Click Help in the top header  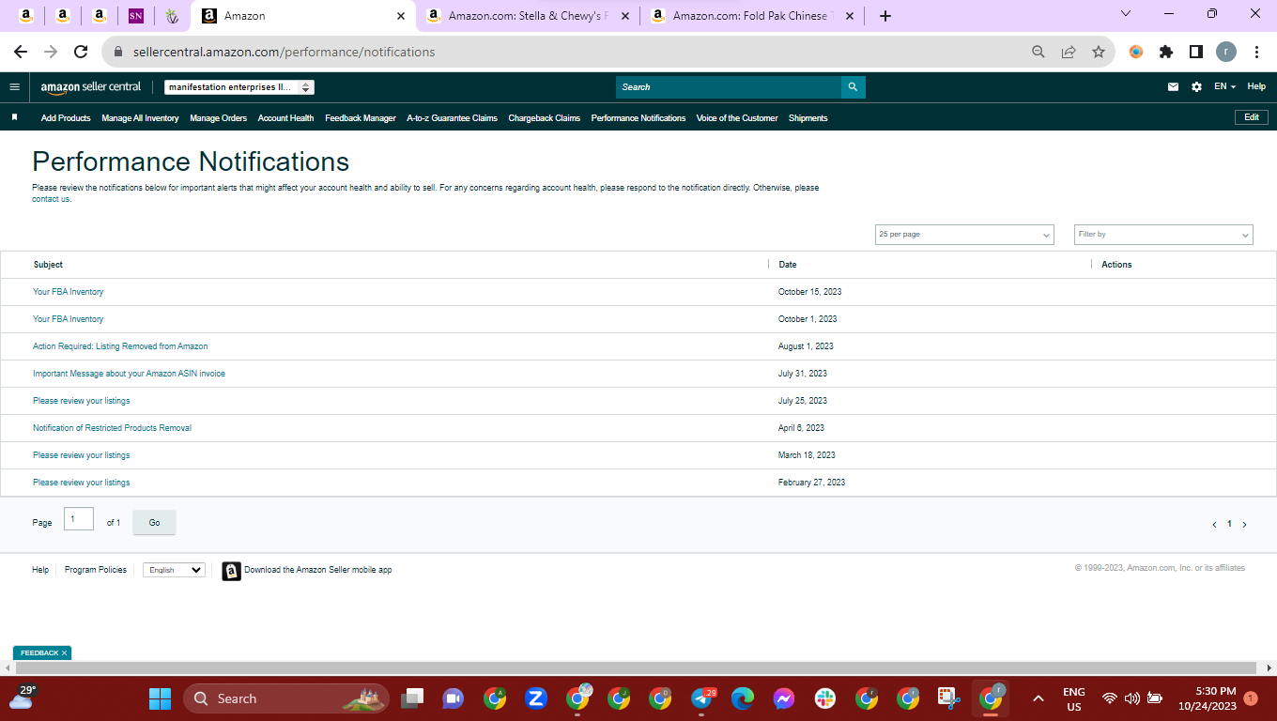coord(1256,86)
